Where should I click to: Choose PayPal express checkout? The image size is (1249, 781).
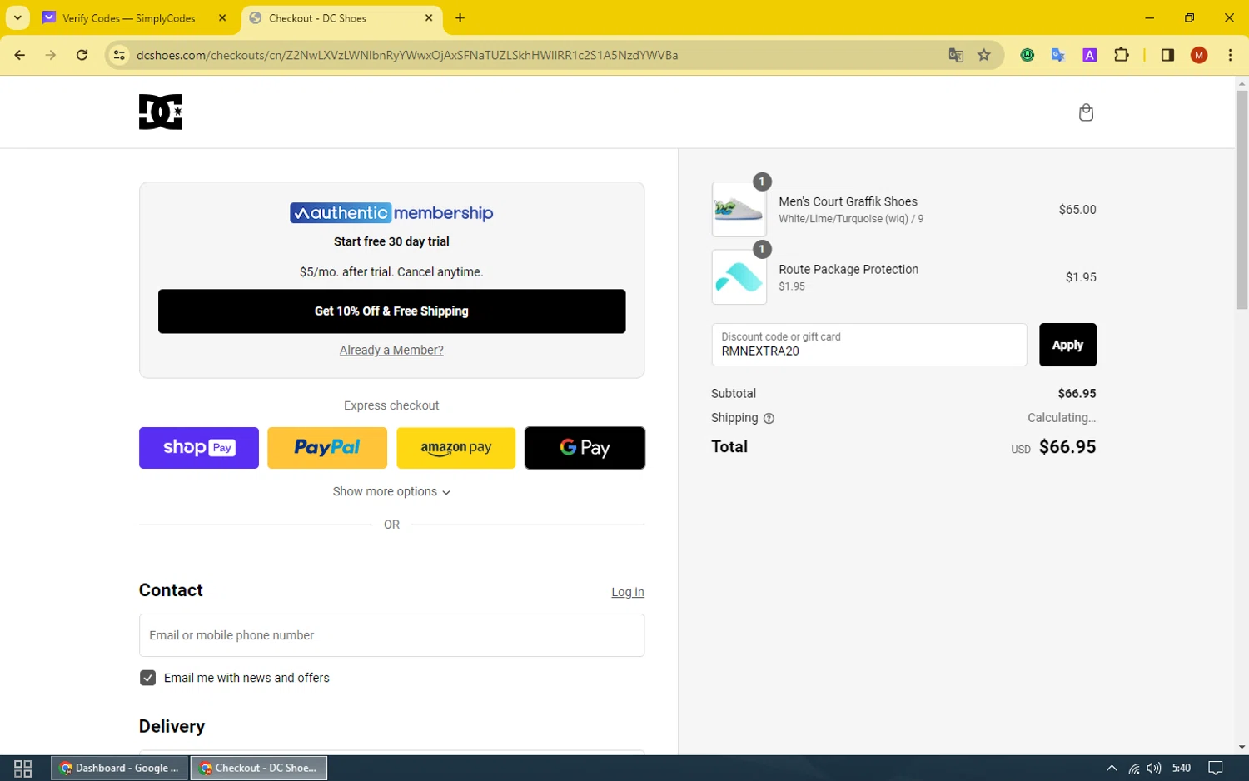click(x=327, y=448)
